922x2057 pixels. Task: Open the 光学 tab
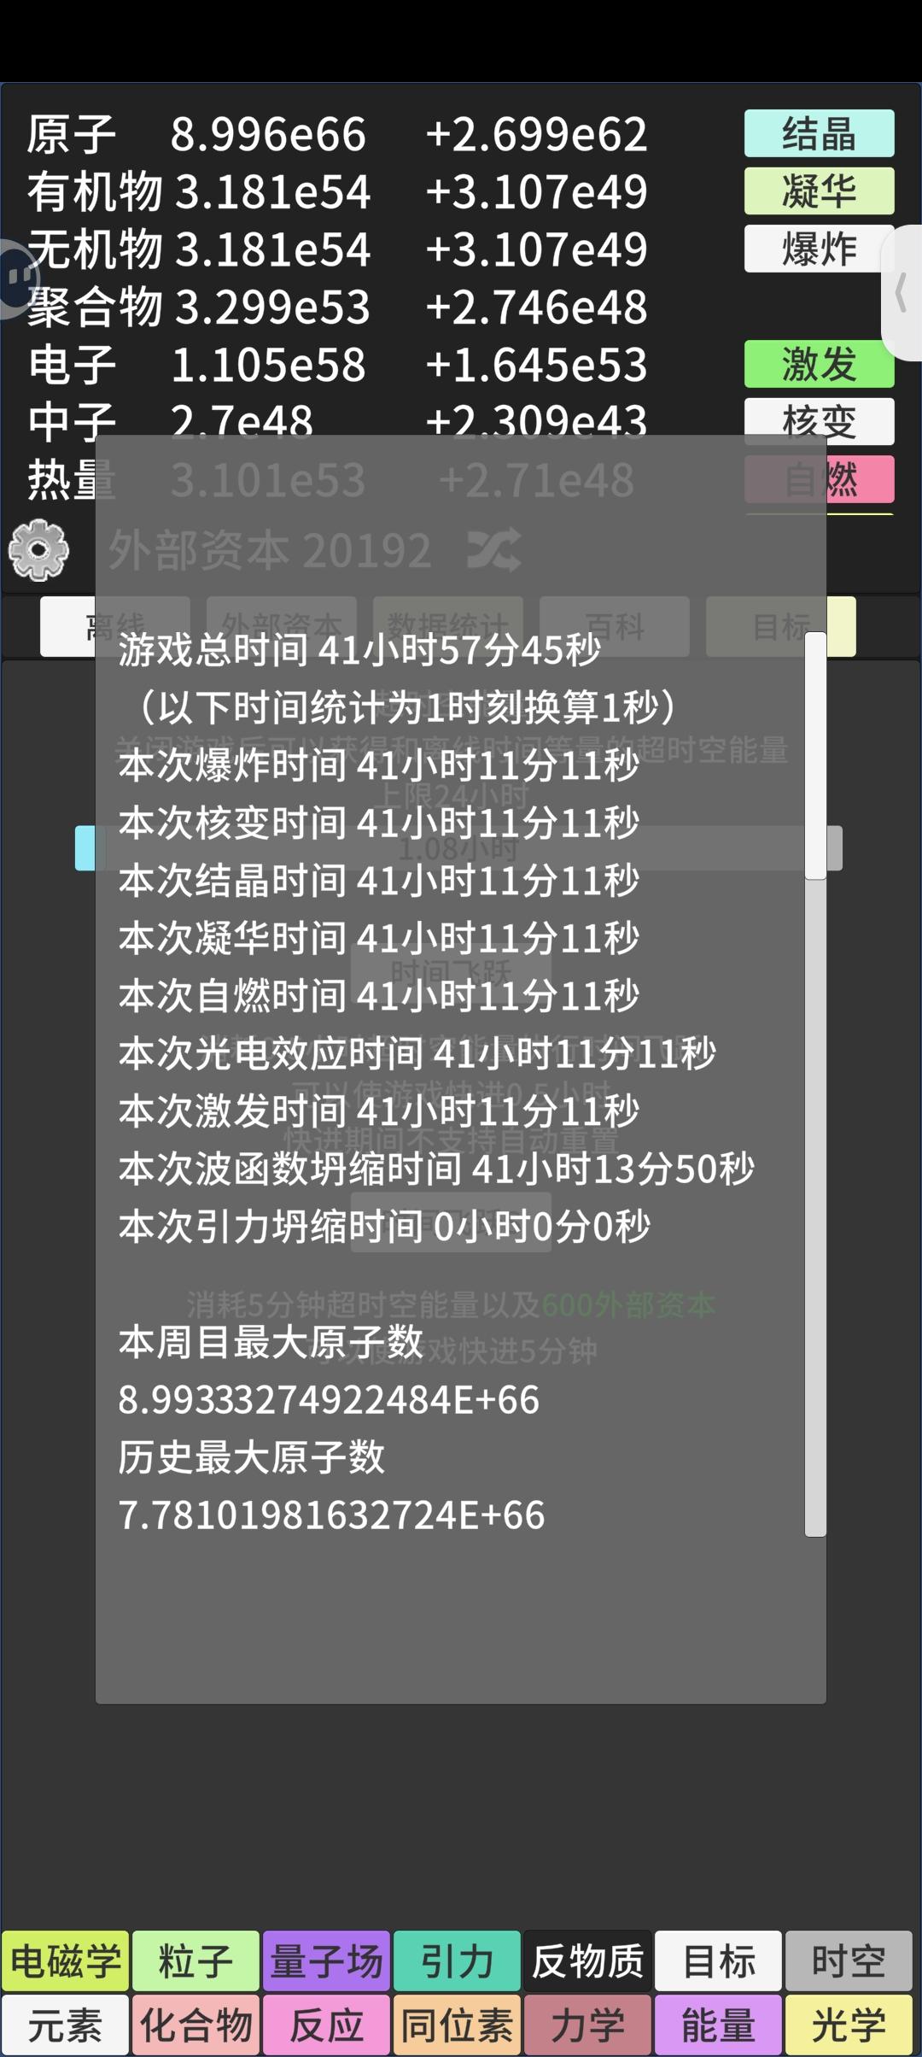[849, 2025]
